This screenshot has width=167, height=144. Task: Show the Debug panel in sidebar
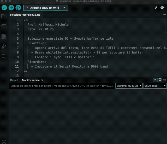4,46
